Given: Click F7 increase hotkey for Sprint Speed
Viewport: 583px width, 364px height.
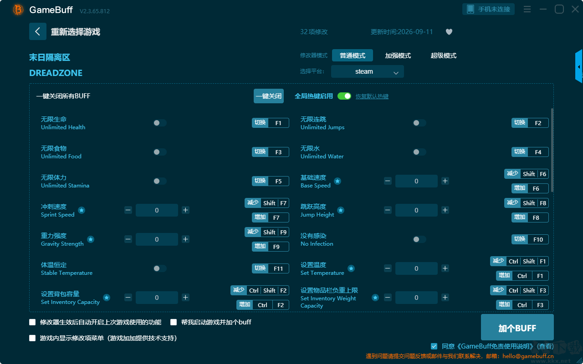Looking at the screenshot, I should pyautogui.click(x=271, y=217).
